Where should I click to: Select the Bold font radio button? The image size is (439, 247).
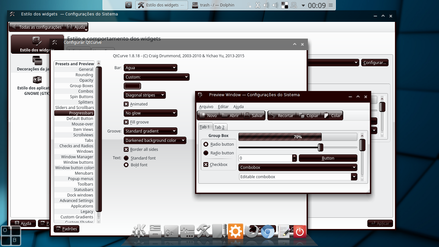click(x=126, y=165)
